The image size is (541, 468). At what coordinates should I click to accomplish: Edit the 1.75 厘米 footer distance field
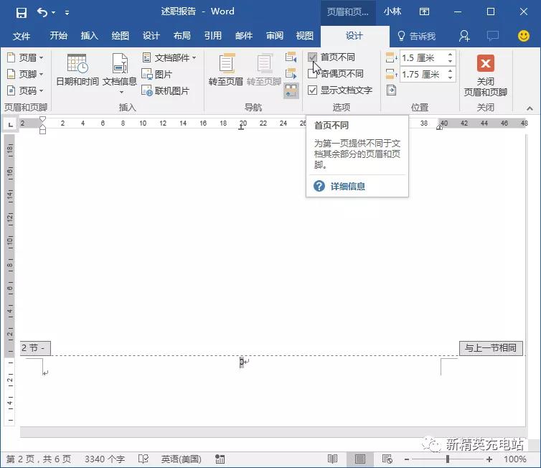point(423,74)
